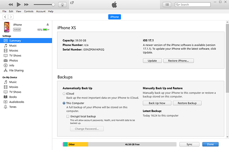Image resolution: width=229 pixels, height=150 pixels.
Task: Click Change Password... button
Action: pyautogui.click(x=87, y=129)
